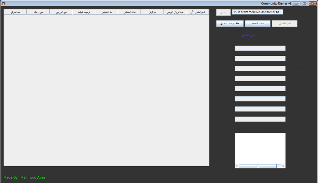This screenshot has height=183, width=318.
Task: Click the 'حذف التحديد' button
Action: [258, 24]
